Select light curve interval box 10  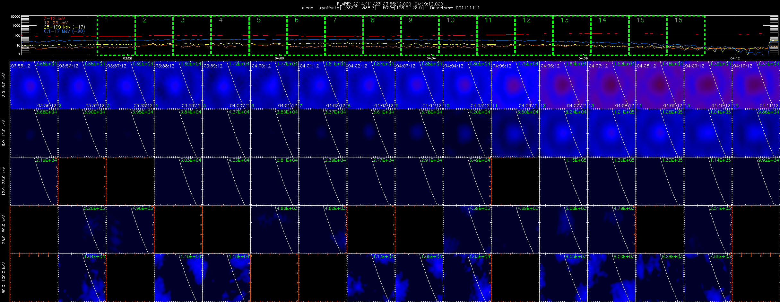(x=458, y=35)
